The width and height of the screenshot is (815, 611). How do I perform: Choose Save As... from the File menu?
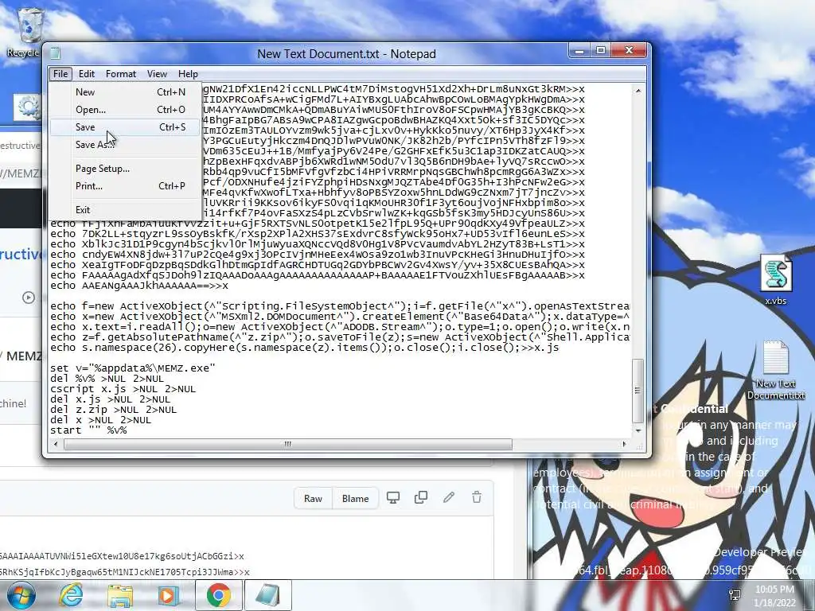pos(125,145)
